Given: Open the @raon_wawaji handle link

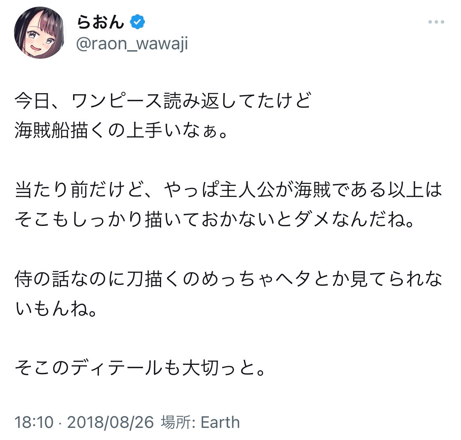Looking at the screenshot, I should point(132,43).
